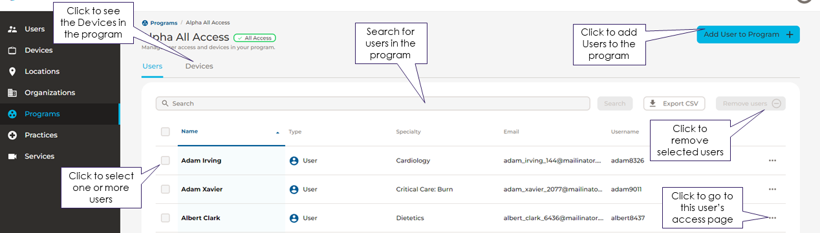820x233 pixels.
Task: Sort by the Name column header
Action: (x=189, y=131)
